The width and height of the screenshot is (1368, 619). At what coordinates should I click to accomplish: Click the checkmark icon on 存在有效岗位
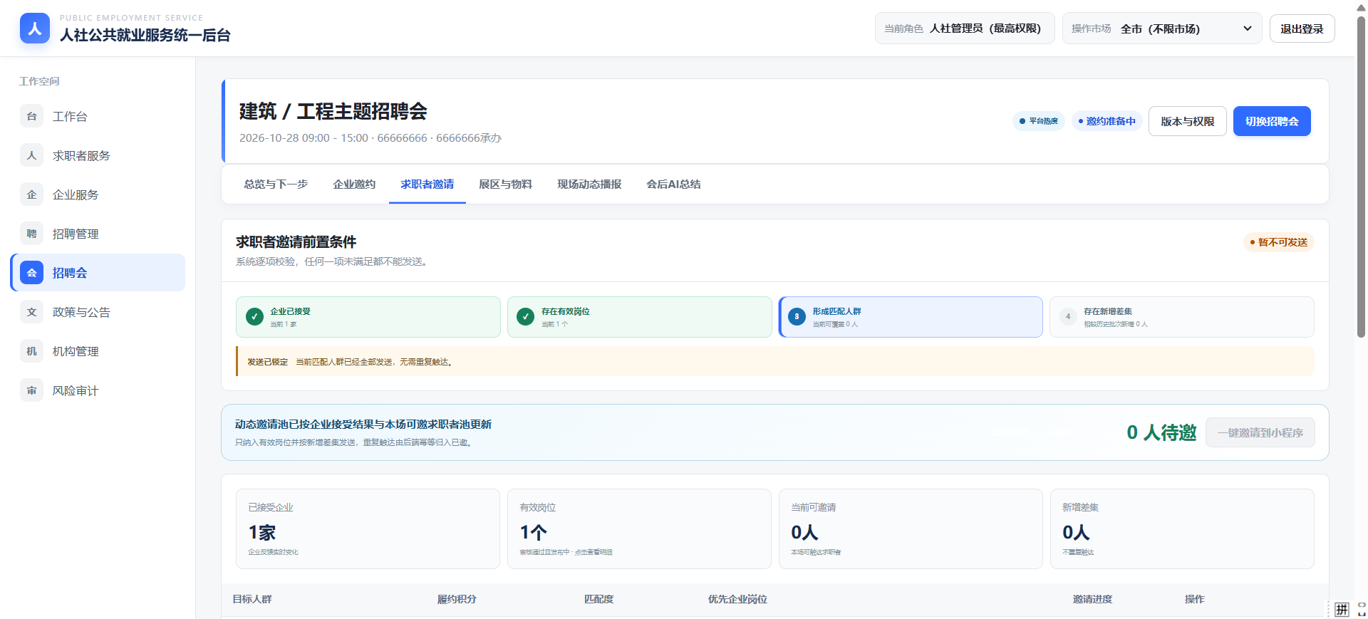tap(526, 317)
